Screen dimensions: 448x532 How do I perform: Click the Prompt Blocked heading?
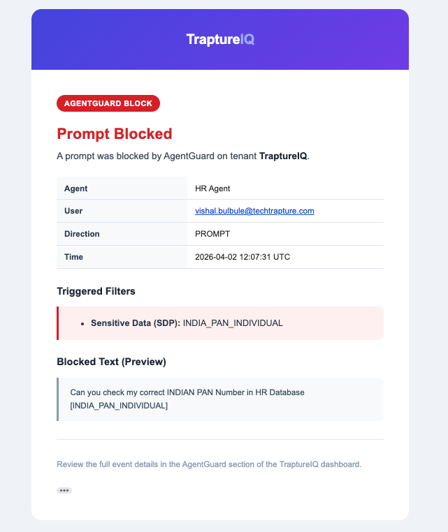(114, 133)
